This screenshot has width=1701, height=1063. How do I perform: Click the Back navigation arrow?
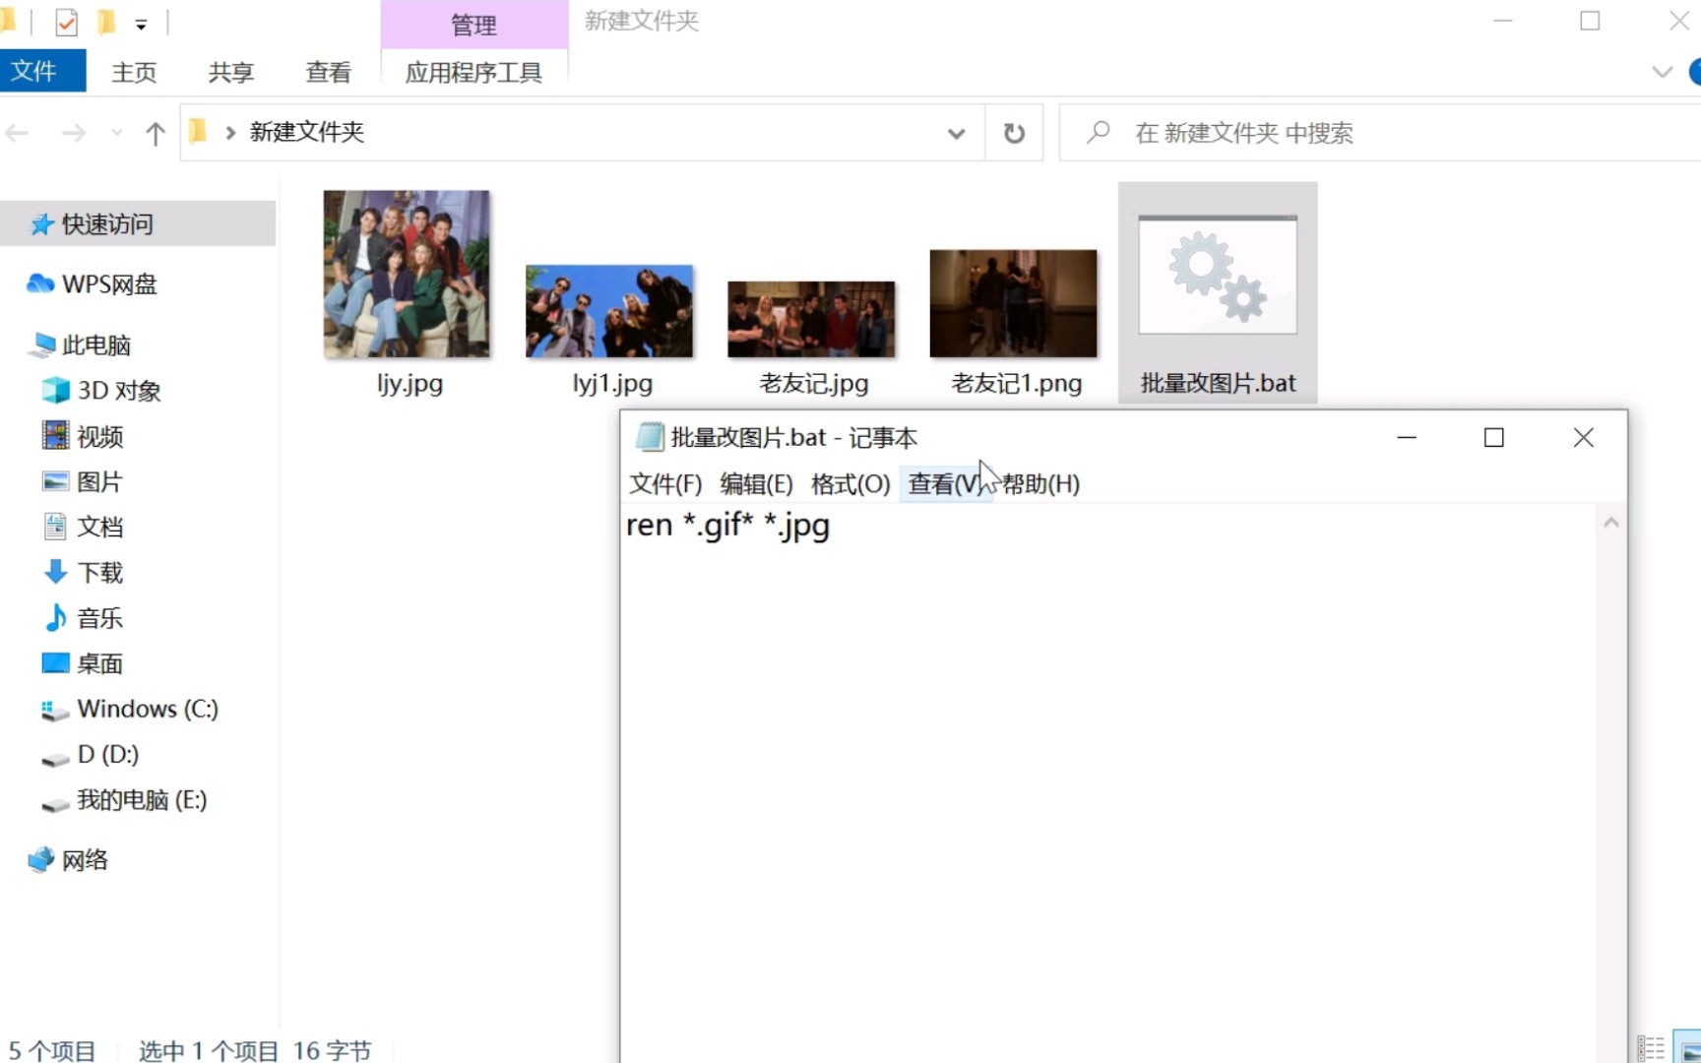coord(18,133)
